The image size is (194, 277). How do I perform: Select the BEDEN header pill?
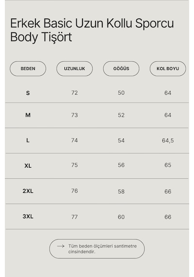tap(28, 69)
